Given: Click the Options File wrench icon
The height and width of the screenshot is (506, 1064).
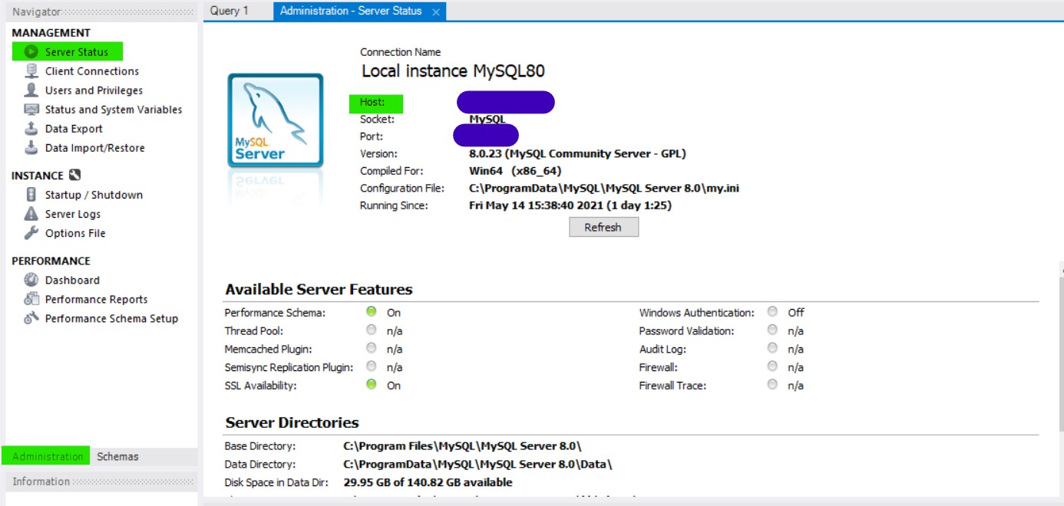Looking at the screenshot, I should click(31, 233).
